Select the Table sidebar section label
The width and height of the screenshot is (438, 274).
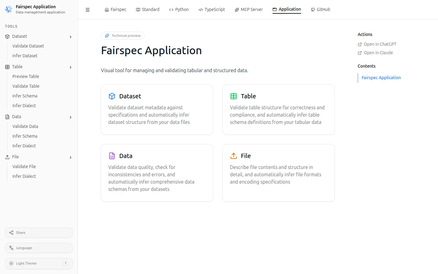coord(17,67)
